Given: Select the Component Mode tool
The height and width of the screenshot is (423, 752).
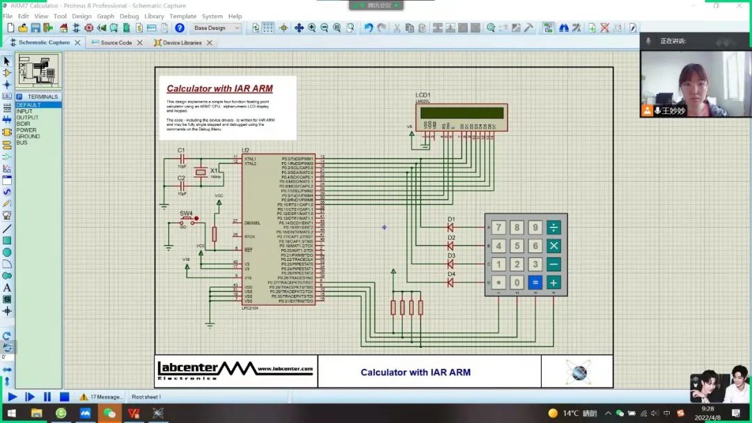Looking at the screenshot, I should coord(7,73).
